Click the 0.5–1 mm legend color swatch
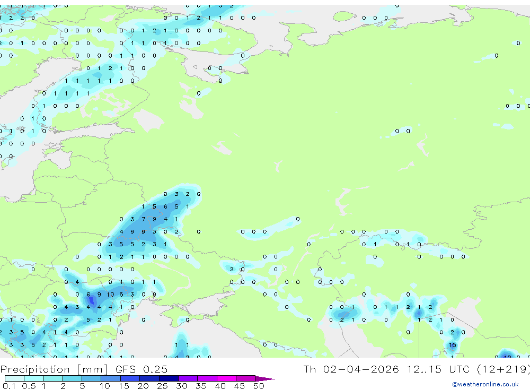The image size is (530, 389). pyautogui.click(x=34, y=378)
